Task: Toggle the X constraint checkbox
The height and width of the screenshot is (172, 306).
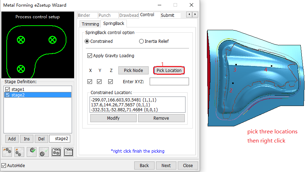Action: pos(90,81)
